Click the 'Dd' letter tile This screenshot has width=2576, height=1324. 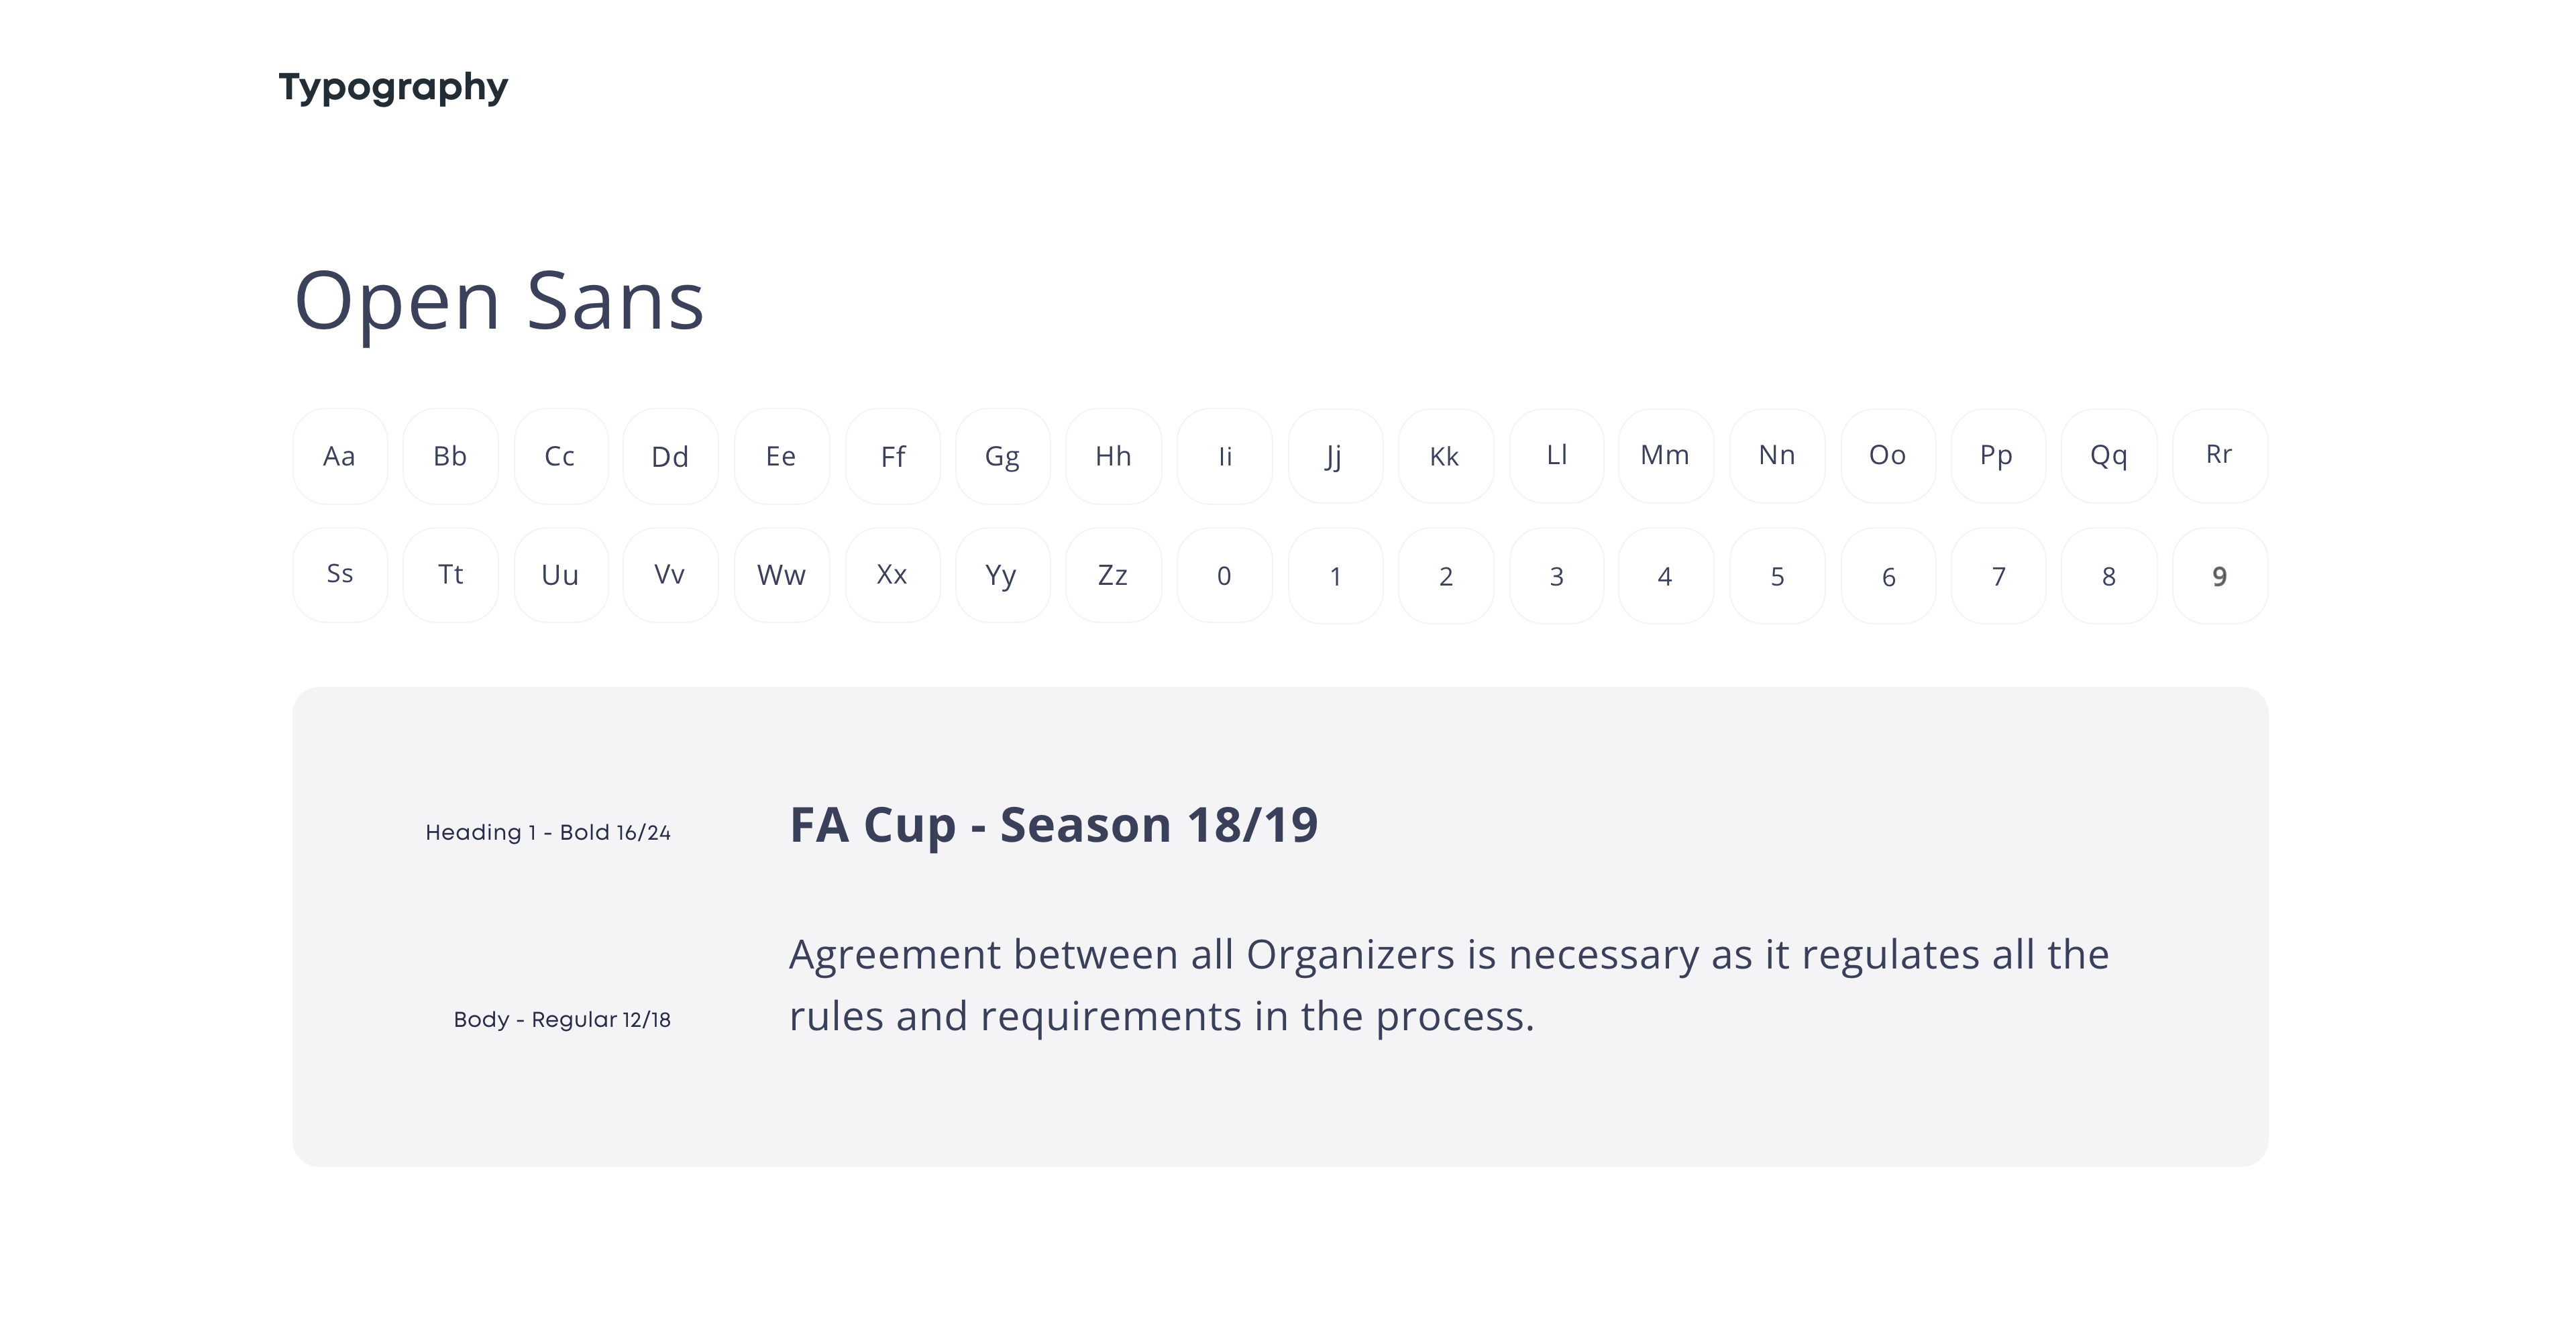pyautogui.click(x=670, y=456)
